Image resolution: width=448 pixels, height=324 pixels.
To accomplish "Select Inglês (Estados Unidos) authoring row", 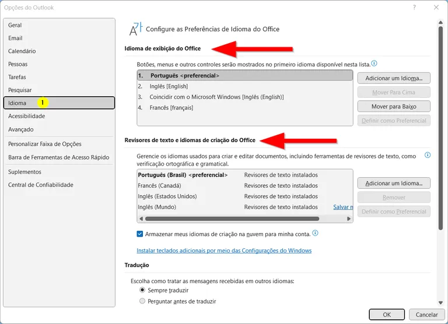I will [245, 196].
